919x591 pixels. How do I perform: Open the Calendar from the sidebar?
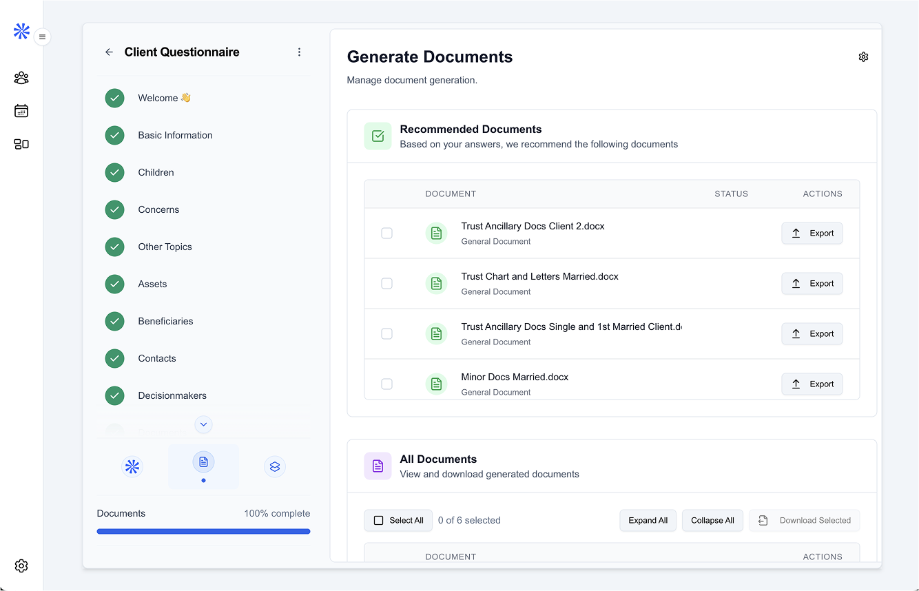point(21,110)
